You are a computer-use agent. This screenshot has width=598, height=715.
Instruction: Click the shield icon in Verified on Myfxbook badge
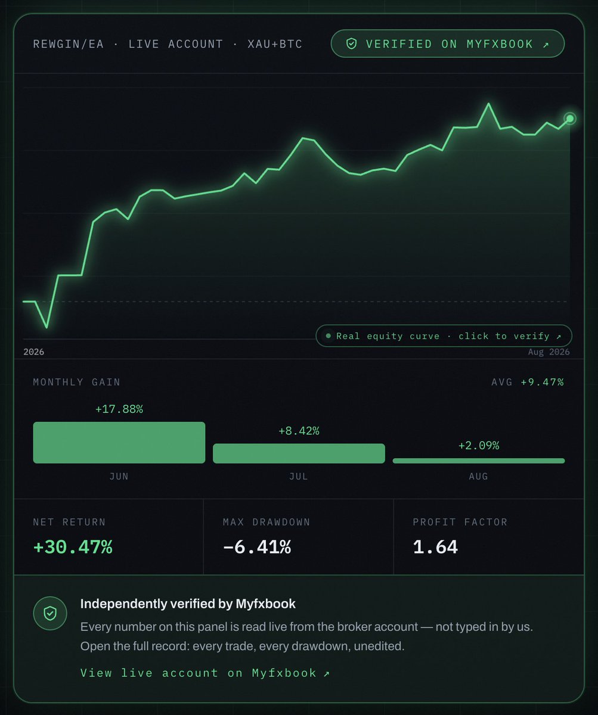click(351, 44)
